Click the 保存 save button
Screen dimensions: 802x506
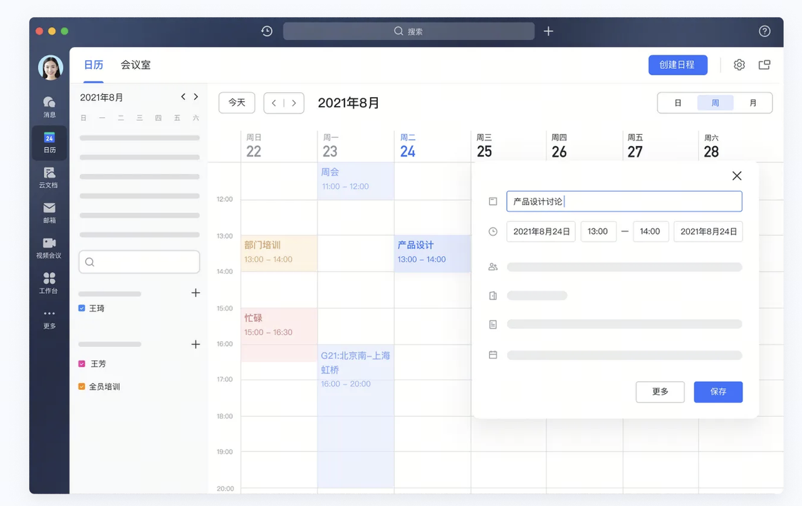[718, 392]
